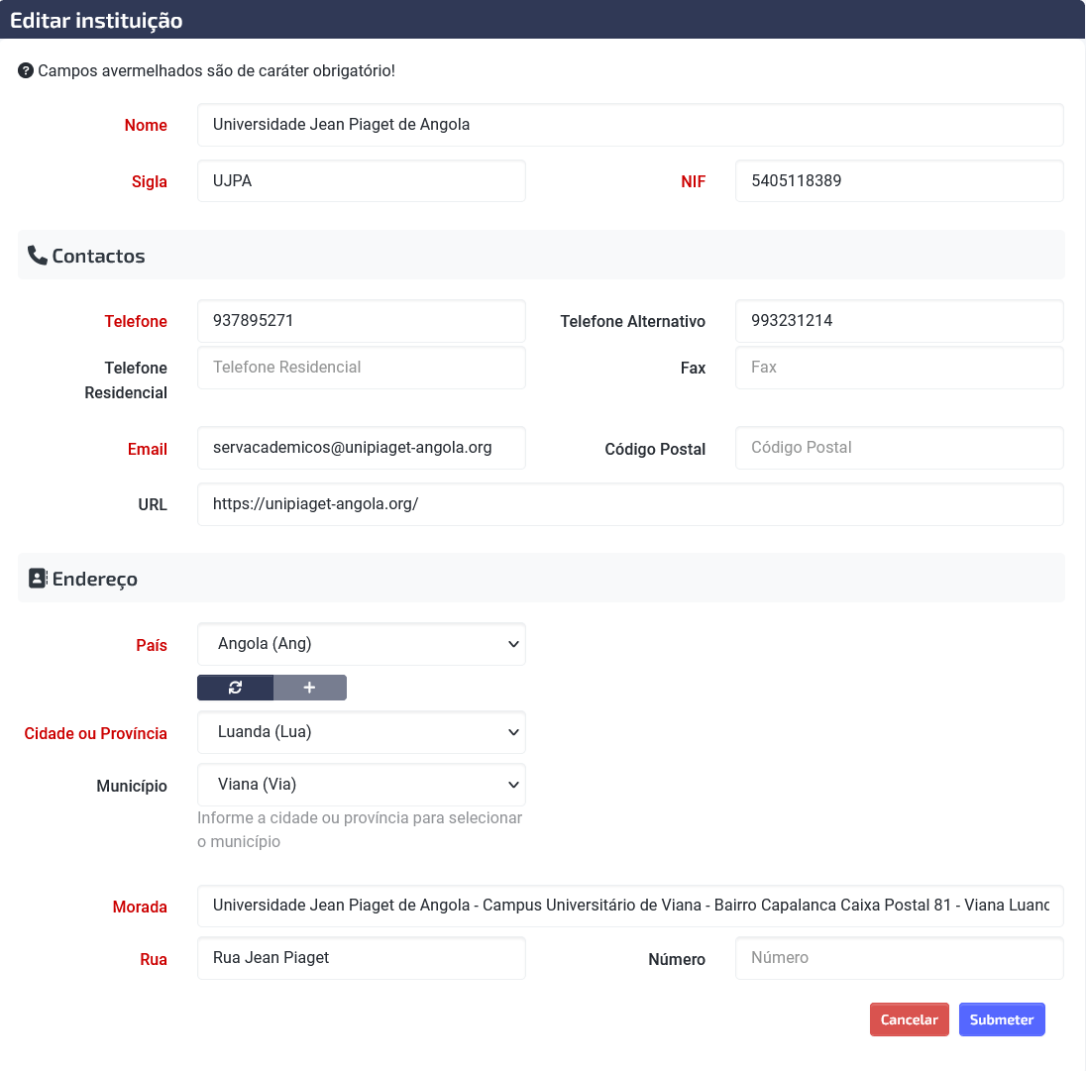Click into the Morada address field
This screenshot has width=1086, height=1071.
tap(630, 906)
